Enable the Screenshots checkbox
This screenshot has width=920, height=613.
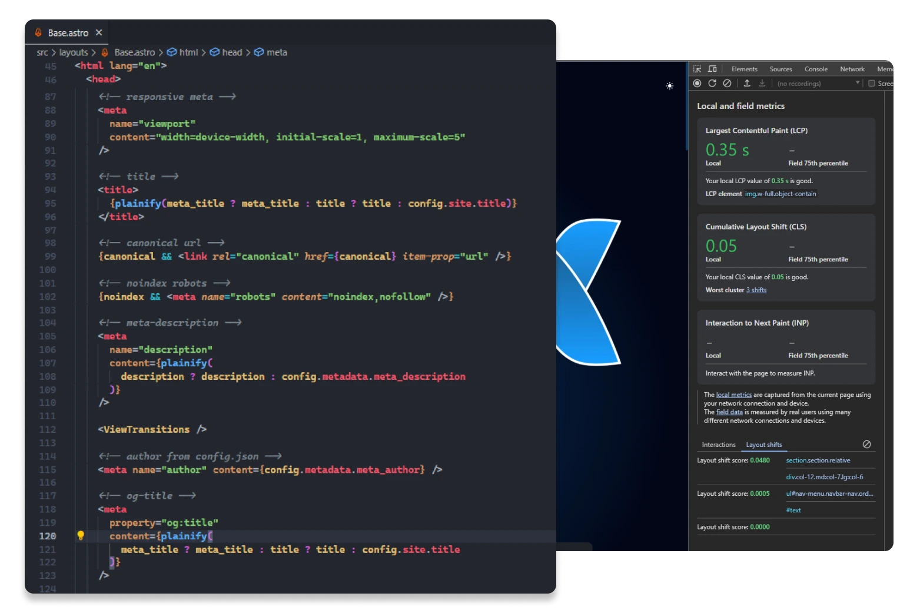[x=872, y=84]
